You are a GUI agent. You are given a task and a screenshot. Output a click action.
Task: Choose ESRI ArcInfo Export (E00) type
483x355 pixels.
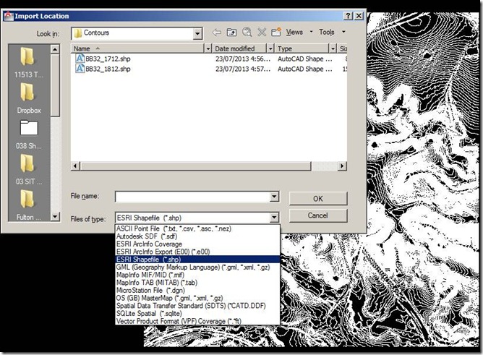[x=197, y=252]
